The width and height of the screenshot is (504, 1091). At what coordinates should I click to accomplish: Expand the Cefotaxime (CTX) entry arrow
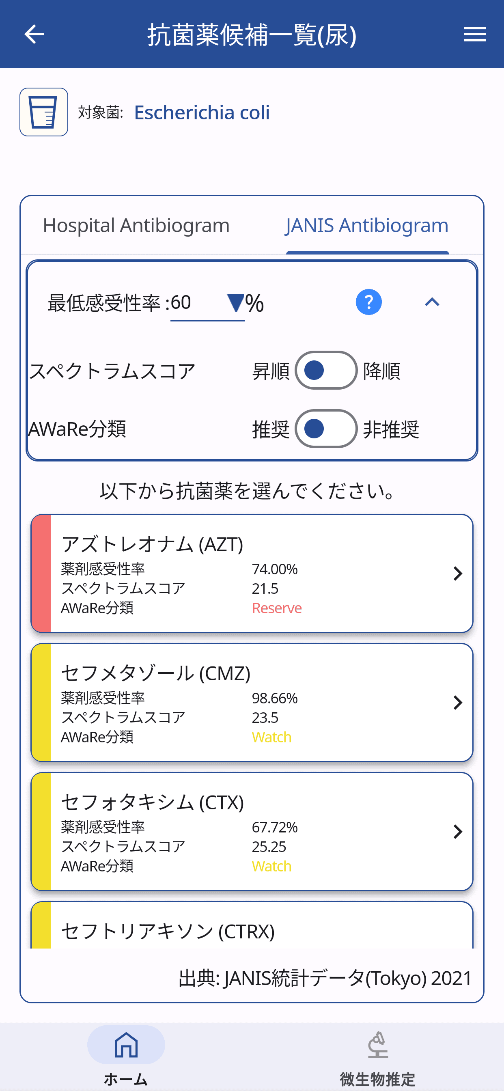tap(457, 832)
